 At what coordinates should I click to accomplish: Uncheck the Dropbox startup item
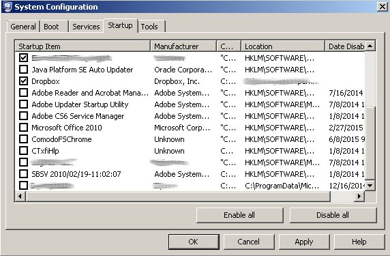tap(23, 81)
